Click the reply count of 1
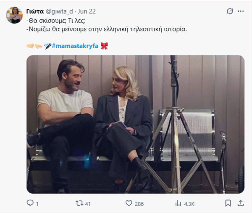The image size is (252, 213). [x=37, y=204]
